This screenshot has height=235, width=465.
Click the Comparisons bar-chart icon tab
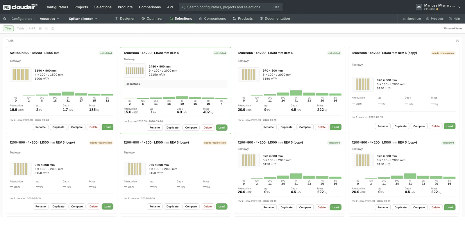[x=201, y=19]
